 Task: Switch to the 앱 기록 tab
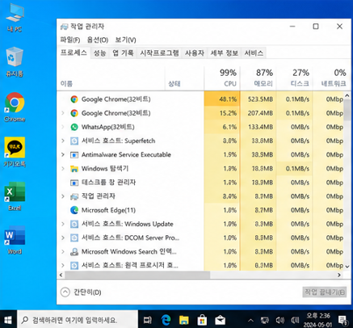coord(123,53)
